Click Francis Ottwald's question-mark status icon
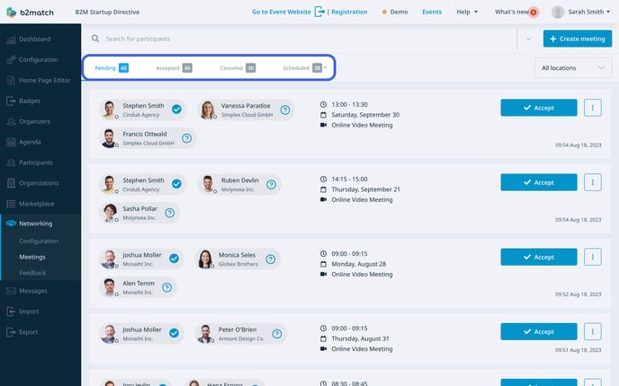Screen dimensions: 619x386 (x=187, y=138)
